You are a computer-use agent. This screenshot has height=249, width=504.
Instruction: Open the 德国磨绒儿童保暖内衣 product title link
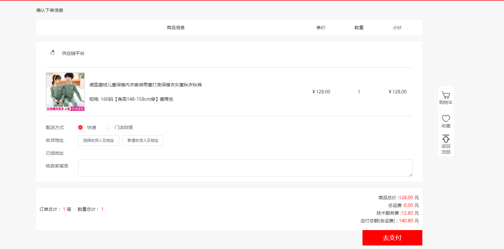pyautogui.click(x=145, y=85)
